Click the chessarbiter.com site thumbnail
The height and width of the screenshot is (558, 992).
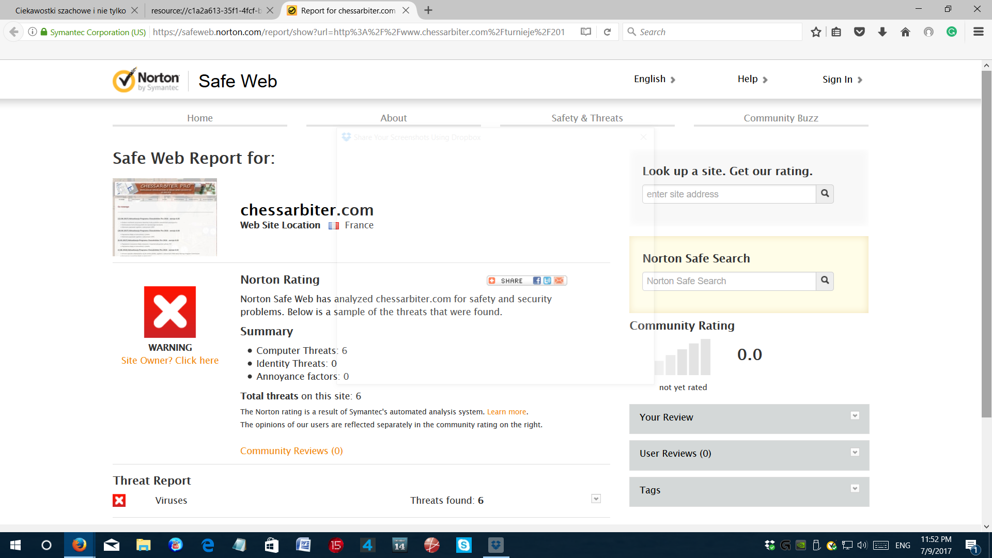click(x=165, y=217)
